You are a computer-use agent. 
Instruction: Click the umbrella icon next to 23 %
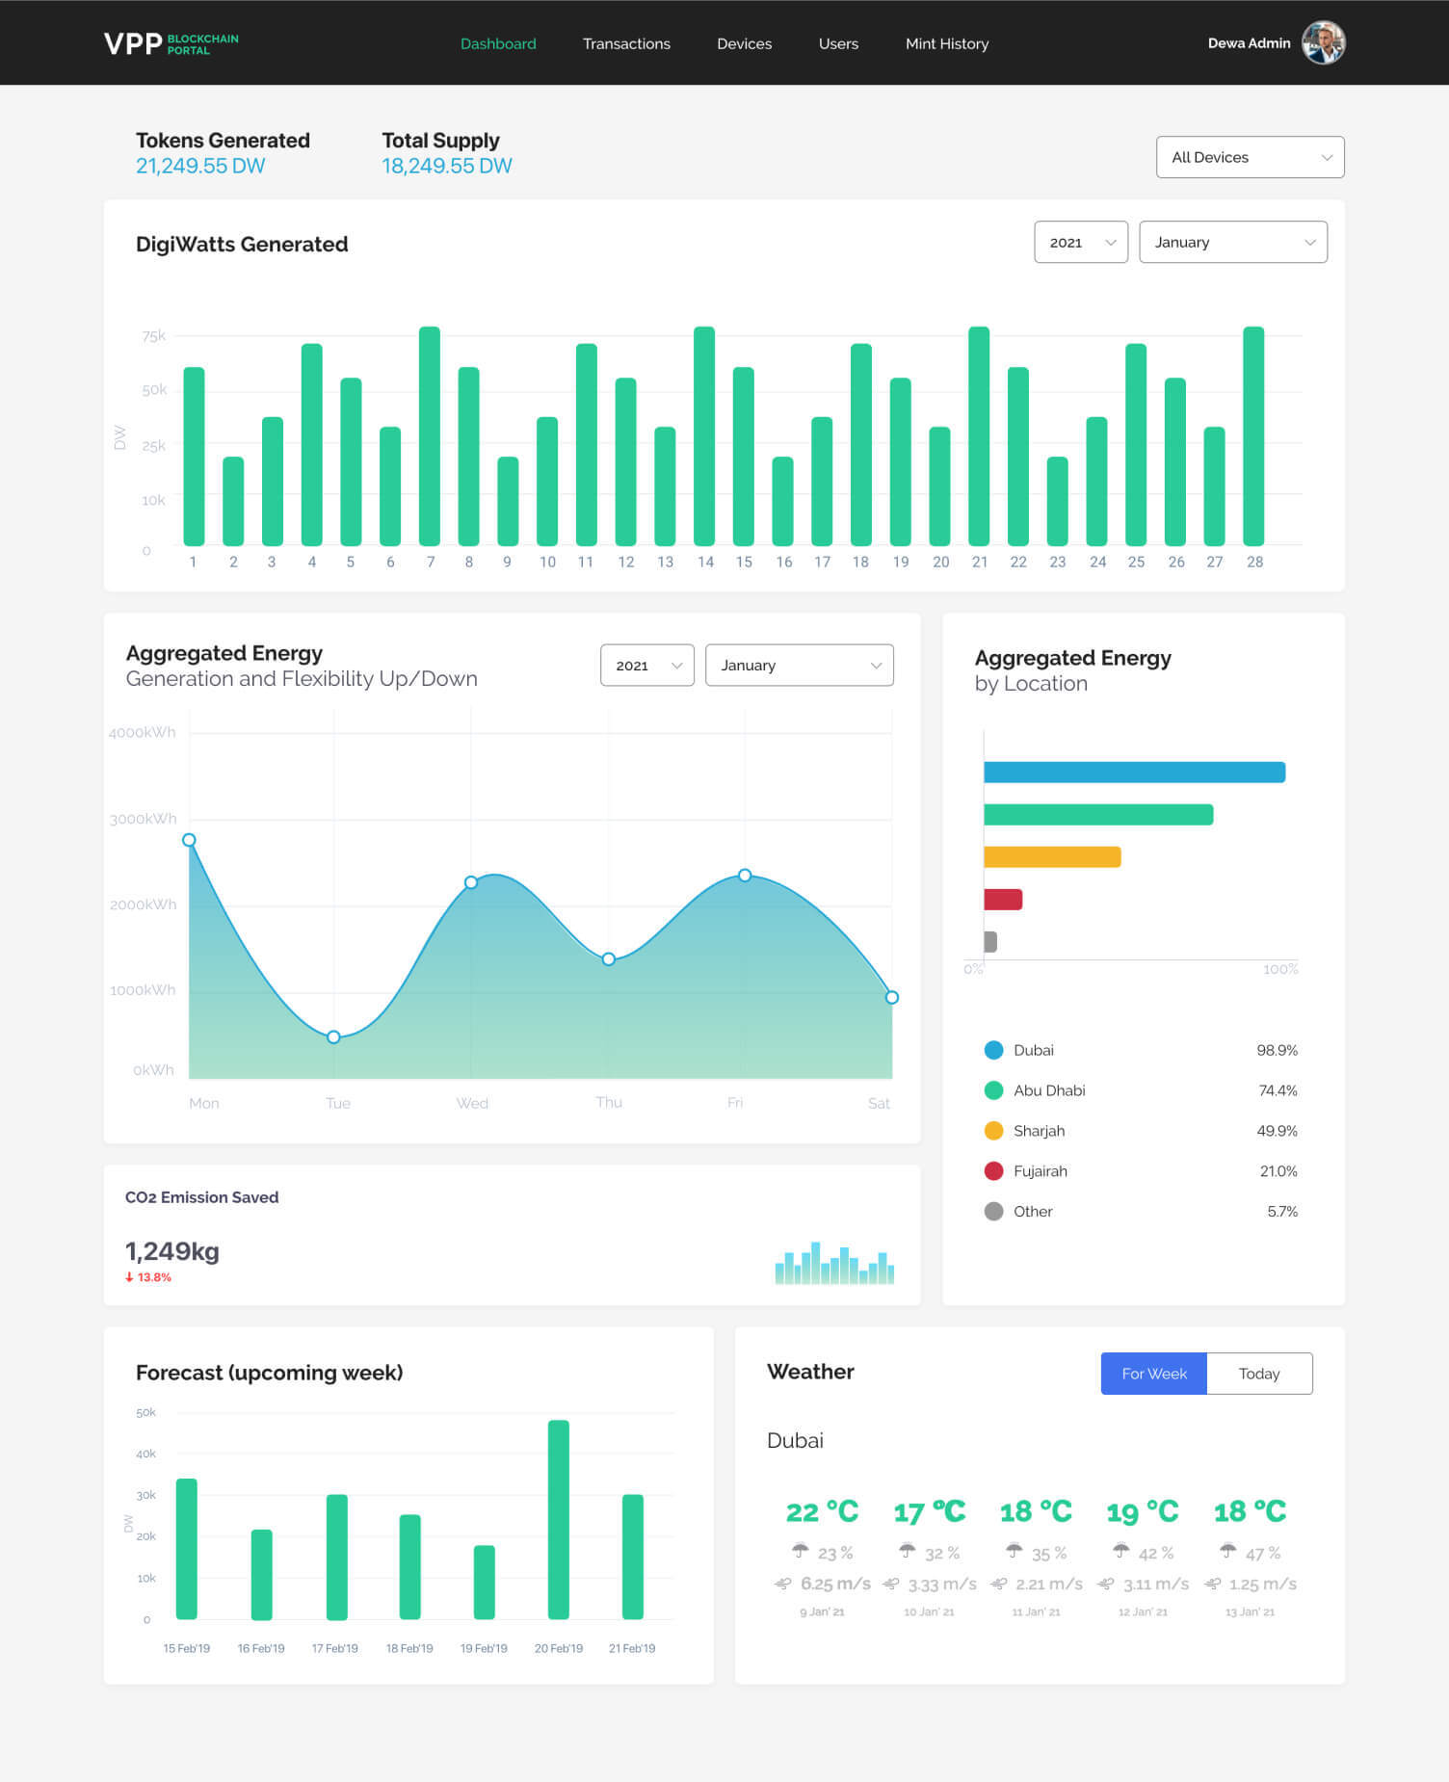pyautogui.click(x=800, y=1551)
